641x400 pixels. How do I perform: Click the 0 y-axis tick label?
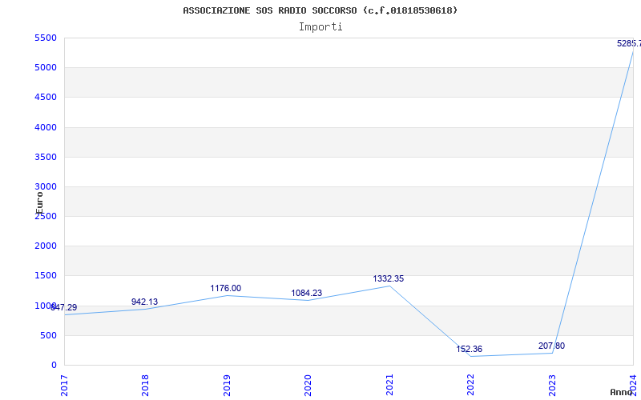pos(54,366)
